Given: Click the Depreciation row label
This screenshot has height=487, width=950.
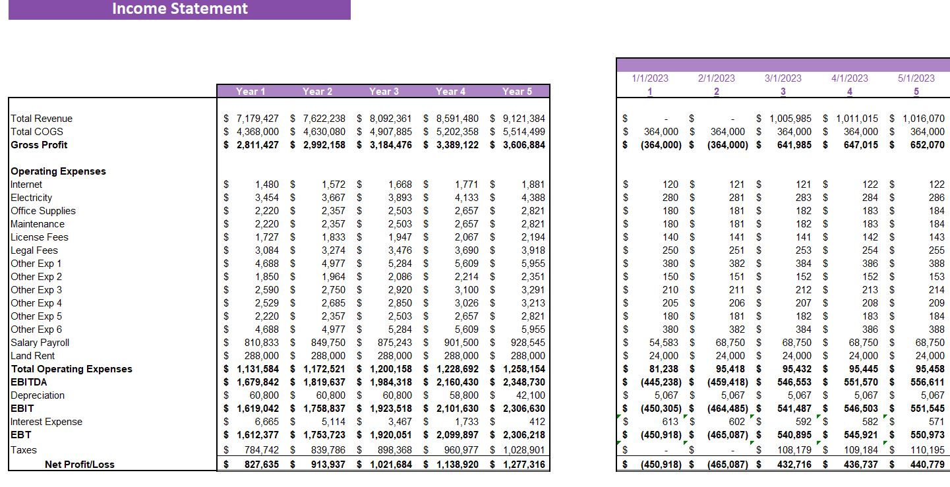Looking at the screenshot, I should 34,395.
